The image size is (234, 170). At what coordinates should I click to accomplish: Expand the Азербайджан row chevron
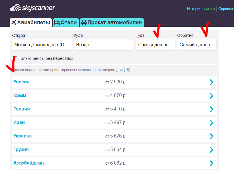tap(211, 163)
